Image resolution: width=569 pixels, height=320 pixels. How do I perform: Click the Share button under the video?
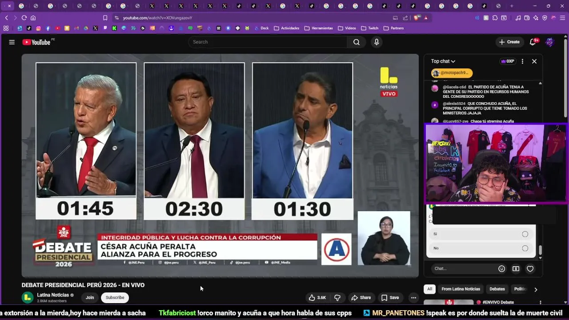[x=361, y=297]
